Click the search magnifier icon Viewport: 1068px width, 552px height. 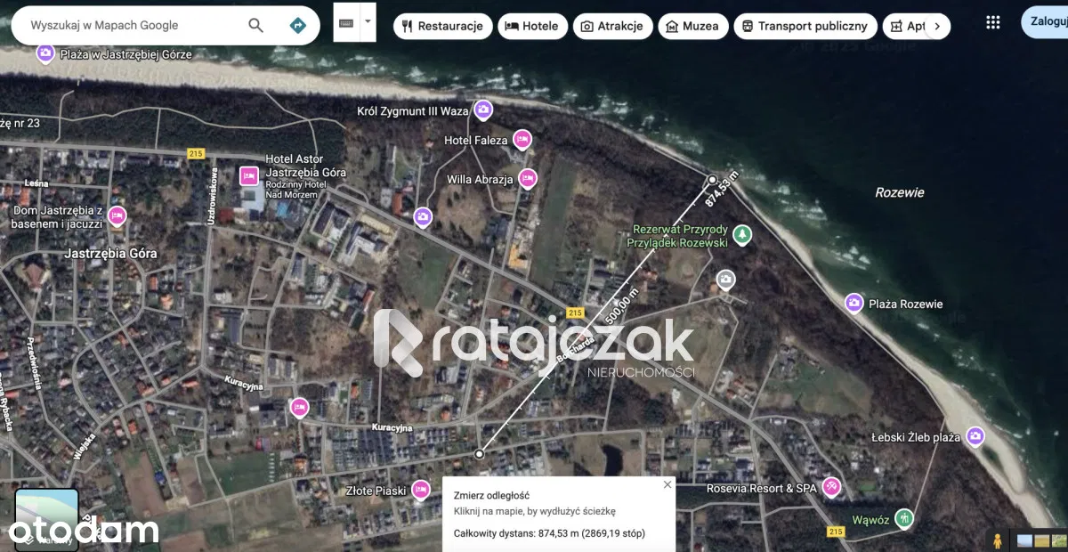click(x=255, y=26)
